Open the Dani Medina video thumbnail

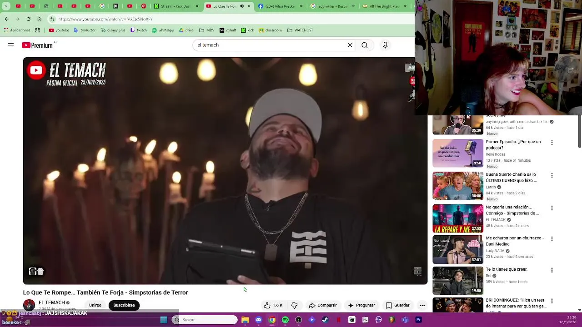[x=458, y=249]
